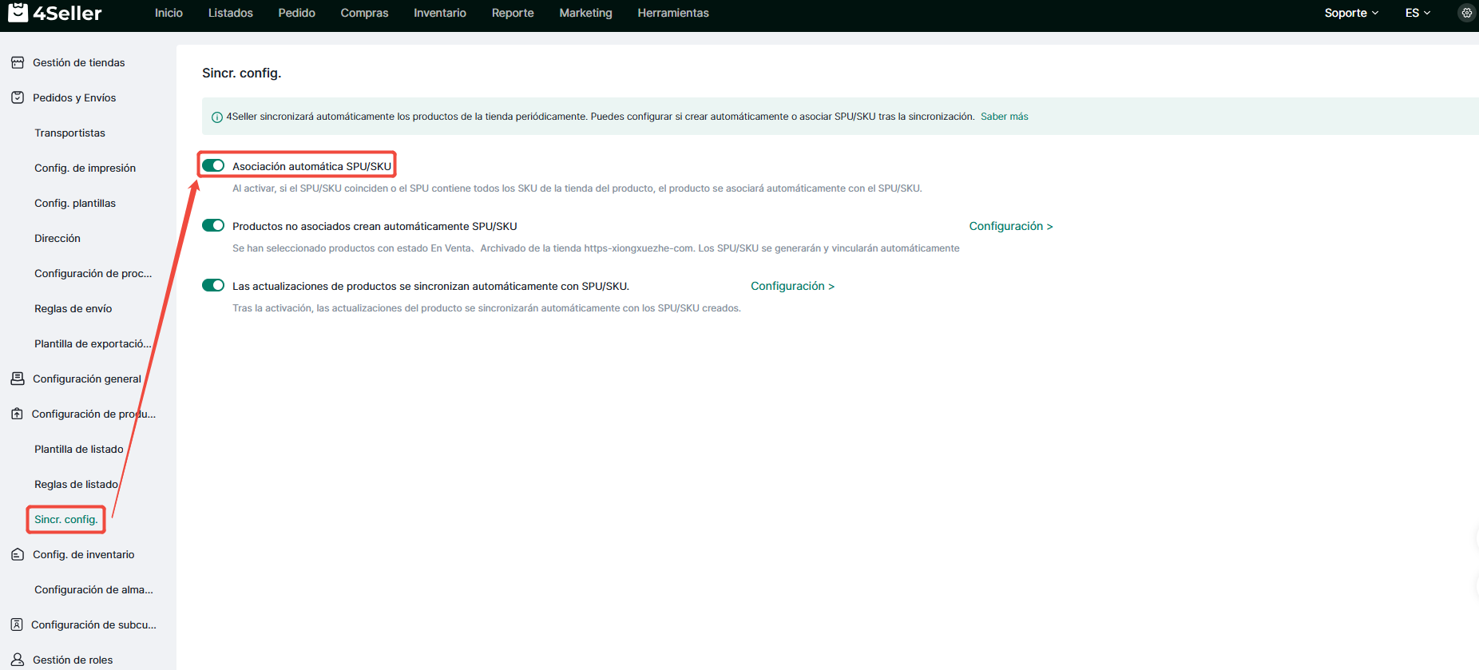Open the Compras menu
Image resolution: width=1479 pixels, height=670 pixels.
[364, 13]
